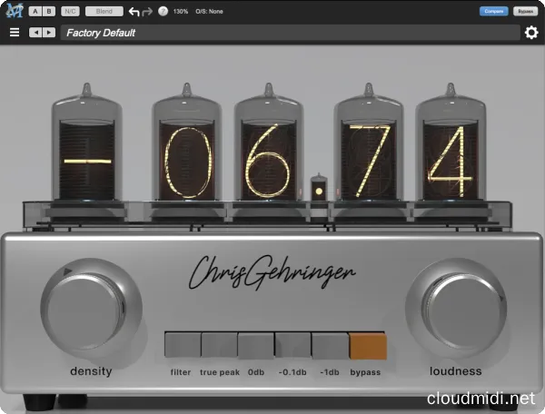Image resolution: width=545 pixels, height=414 pixels.
Task: Click the undo arrow
Action: [134, 12]
